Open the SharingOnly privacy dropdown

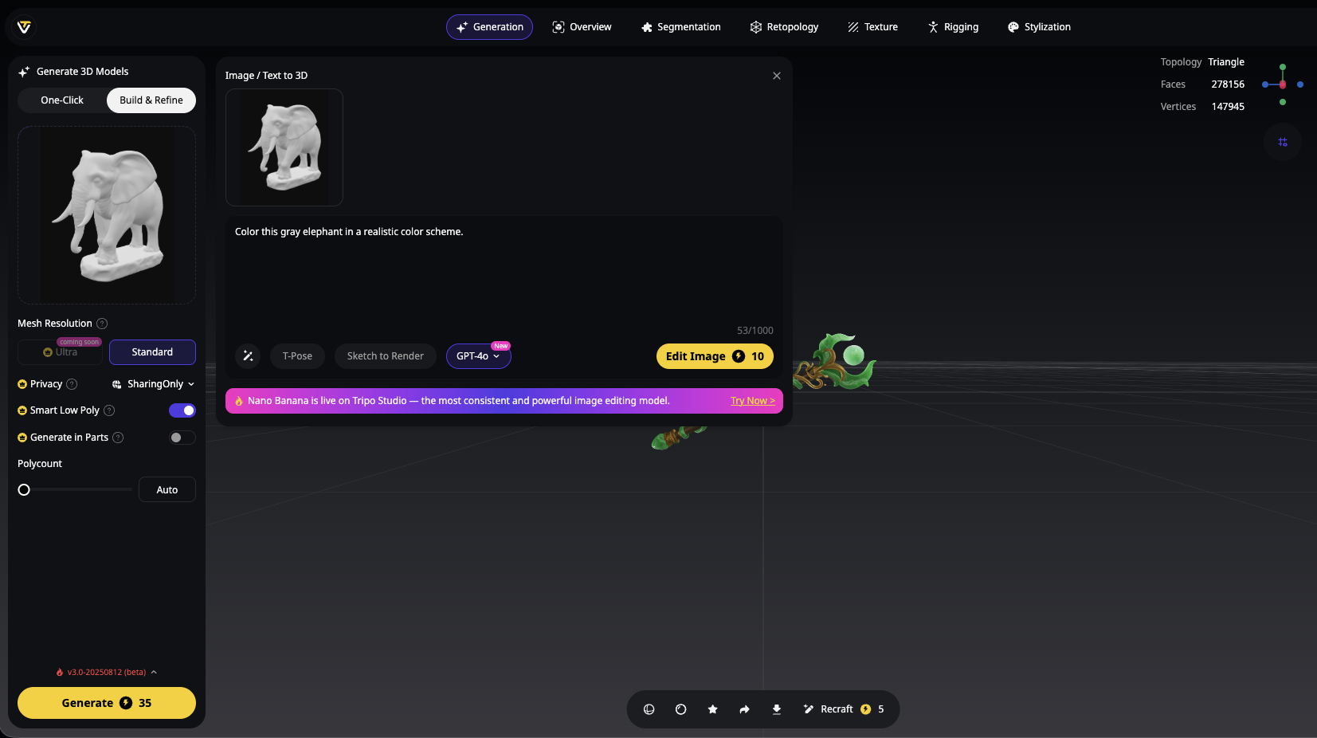tap(154, 384)
